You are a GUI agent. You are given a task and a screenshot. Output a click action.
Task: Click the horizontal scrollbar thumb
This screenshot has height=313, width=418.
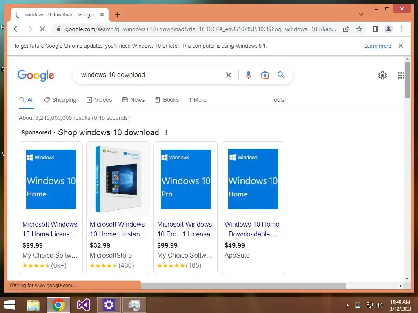tap(243, 286)
